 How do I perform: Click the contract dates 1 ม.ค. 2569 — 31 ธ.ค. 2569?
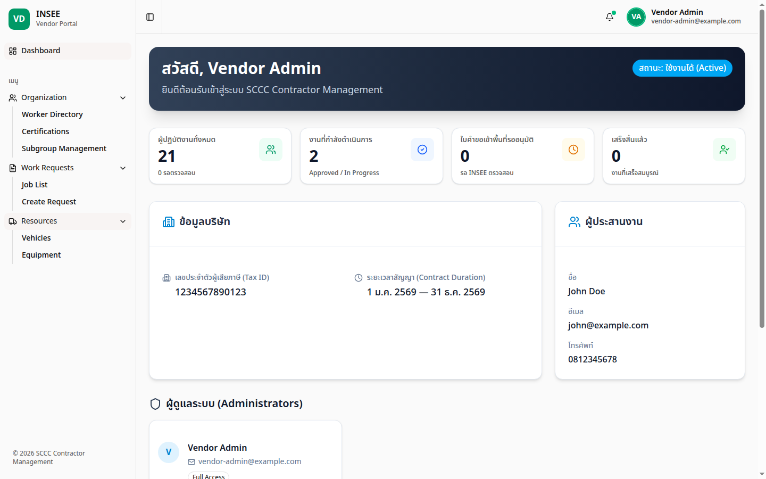coord(426,292)
